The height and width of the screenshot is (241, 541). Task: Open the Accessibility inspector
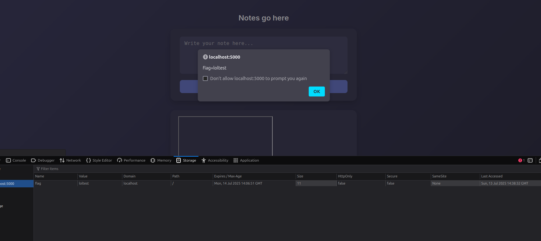(215, 160)
